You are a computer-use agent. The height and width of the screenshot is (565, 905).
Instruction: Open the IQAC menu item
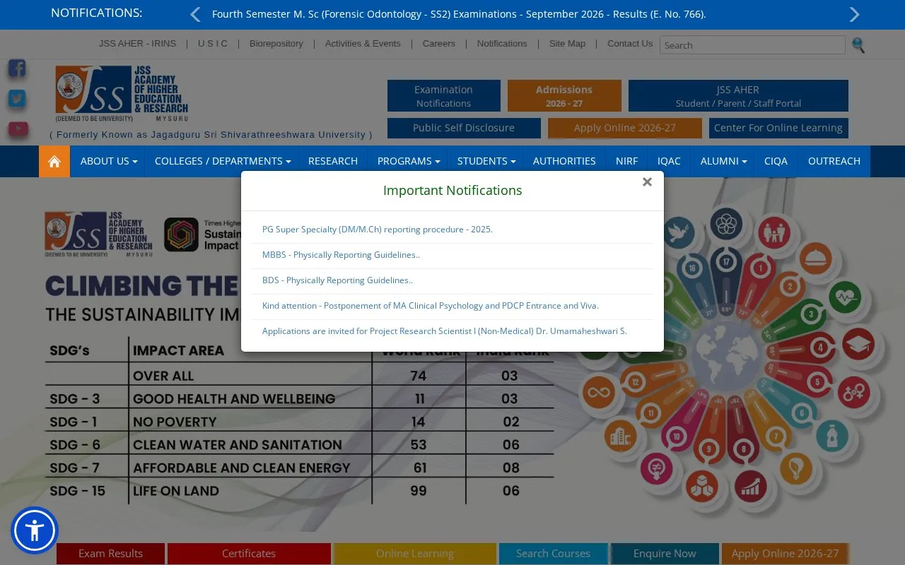(x=669, y=161)
